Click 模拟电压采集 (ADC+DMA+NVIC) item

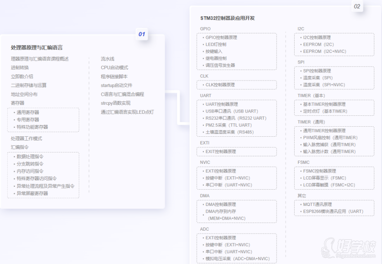tap(237, 259)
